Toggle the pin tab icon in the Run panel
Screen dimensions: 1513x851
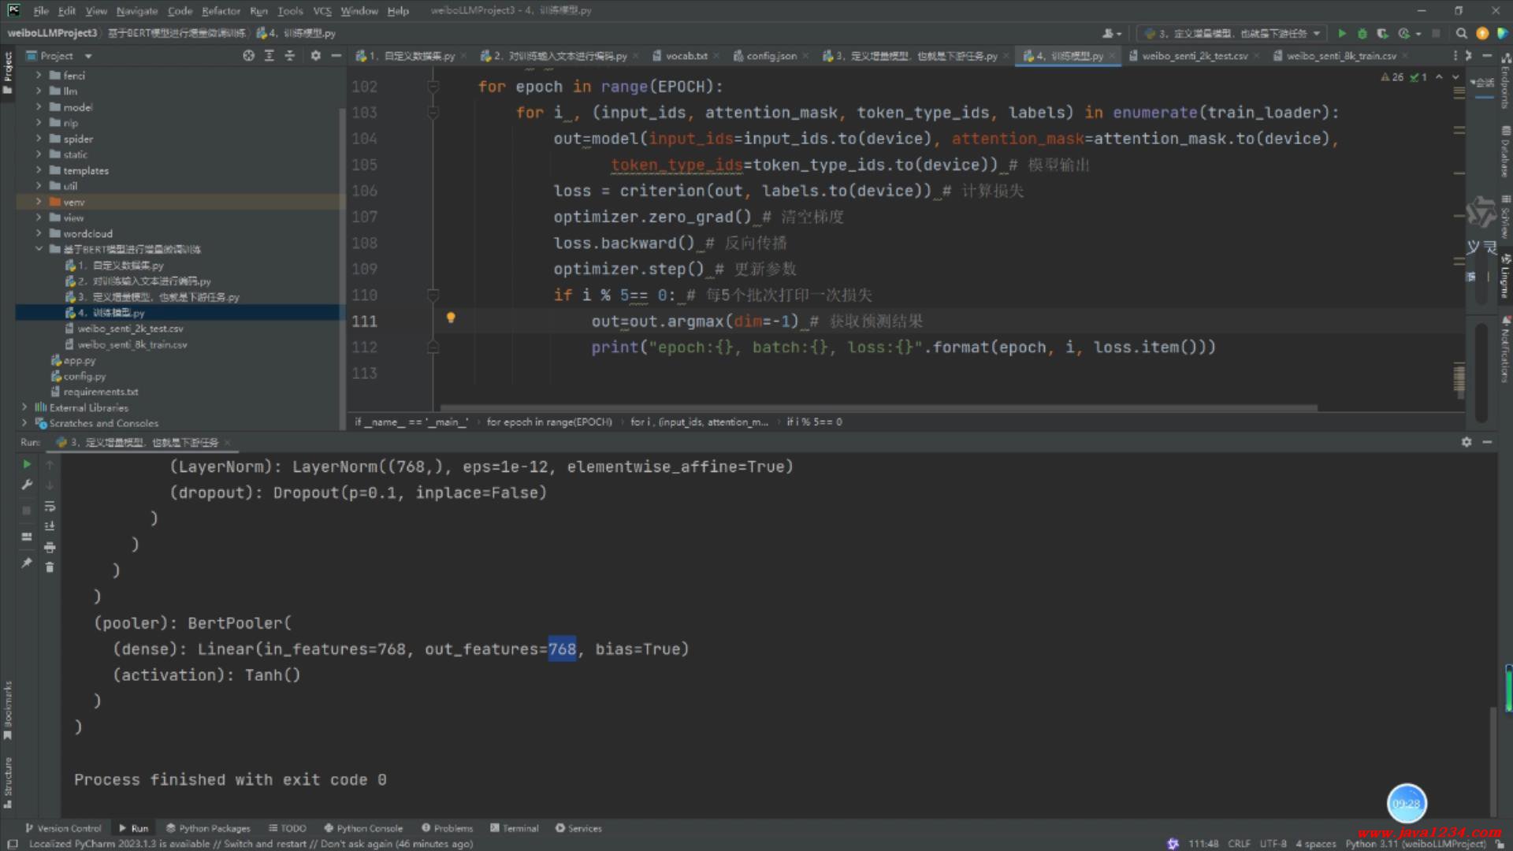point(27,563)
